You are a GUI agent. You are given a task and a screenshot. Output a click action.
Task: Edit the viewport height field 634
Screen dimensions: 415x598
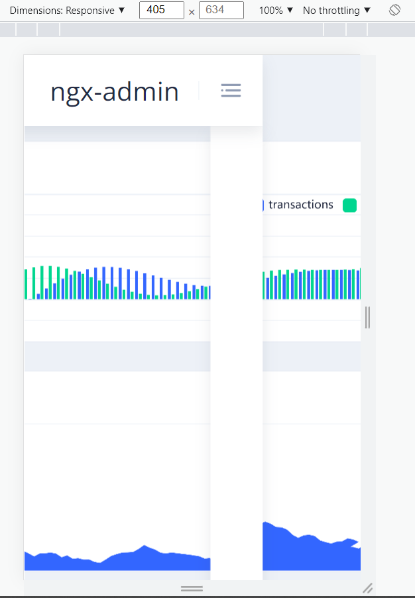221,10
